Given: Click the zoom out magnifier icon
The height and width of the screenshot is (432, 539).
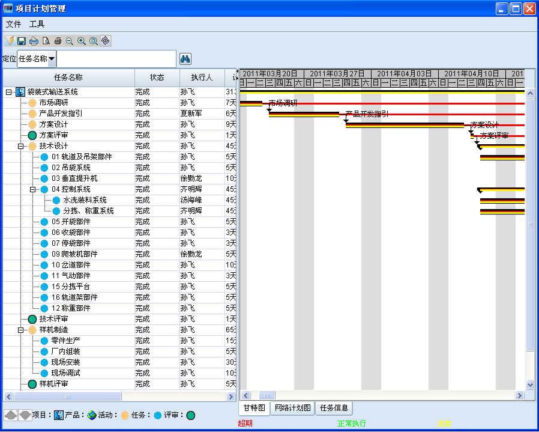Looking at the screenshot, I should (70, 41).
